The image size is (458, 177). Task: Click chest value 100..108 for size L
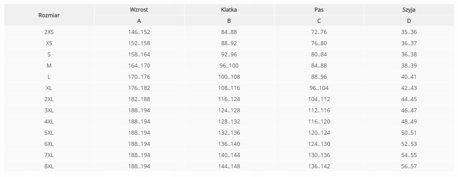[229, 77]
